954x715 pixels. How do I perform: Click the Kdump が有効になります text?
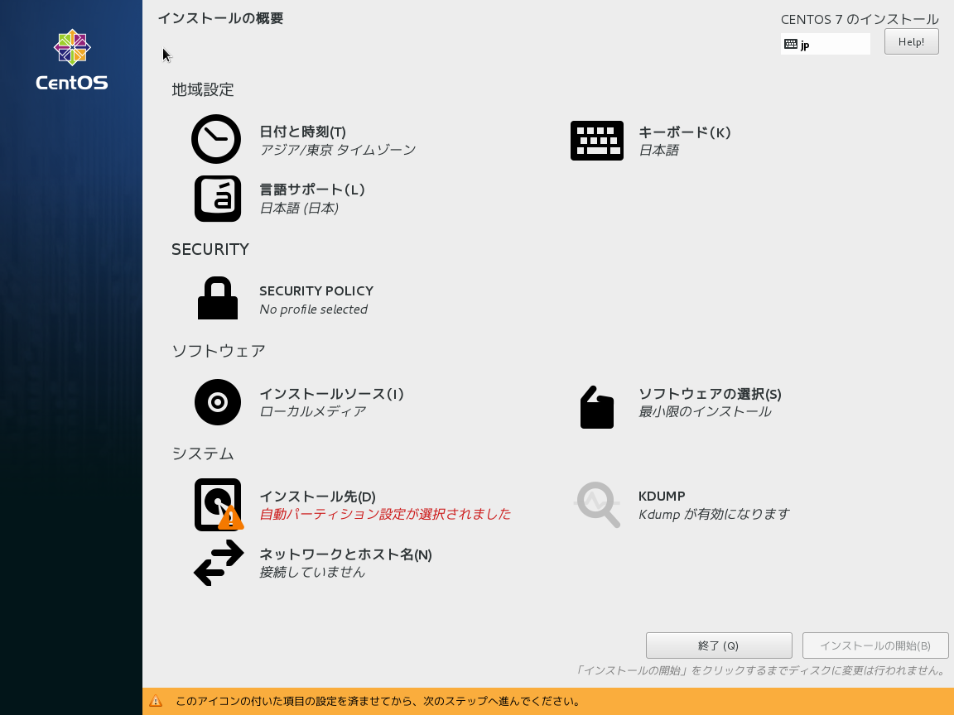click(x=714, y=515)
